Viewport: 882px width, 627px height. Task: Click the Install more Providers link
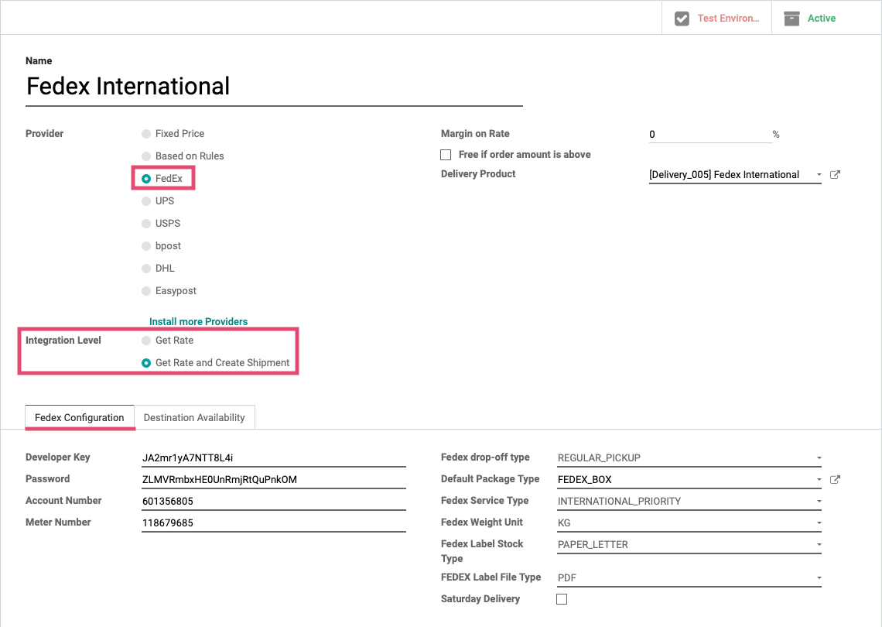198,322
